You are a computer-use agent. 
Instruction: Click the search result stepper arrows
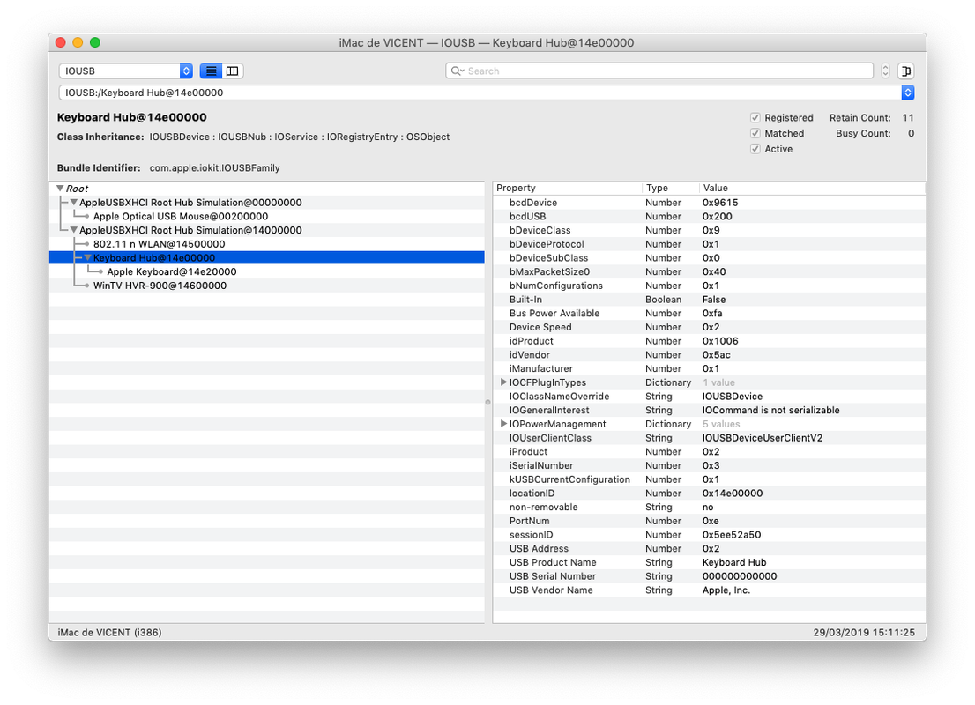pyautogui.click(x=885, y=70)
